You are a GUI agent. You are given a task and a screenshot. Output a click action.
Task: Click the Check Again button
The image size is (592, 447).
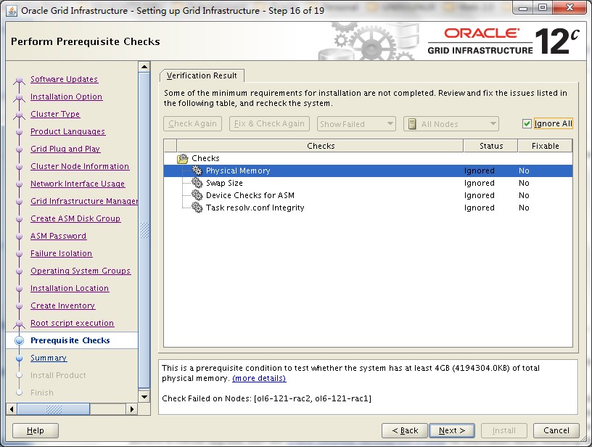click(192, 124)
